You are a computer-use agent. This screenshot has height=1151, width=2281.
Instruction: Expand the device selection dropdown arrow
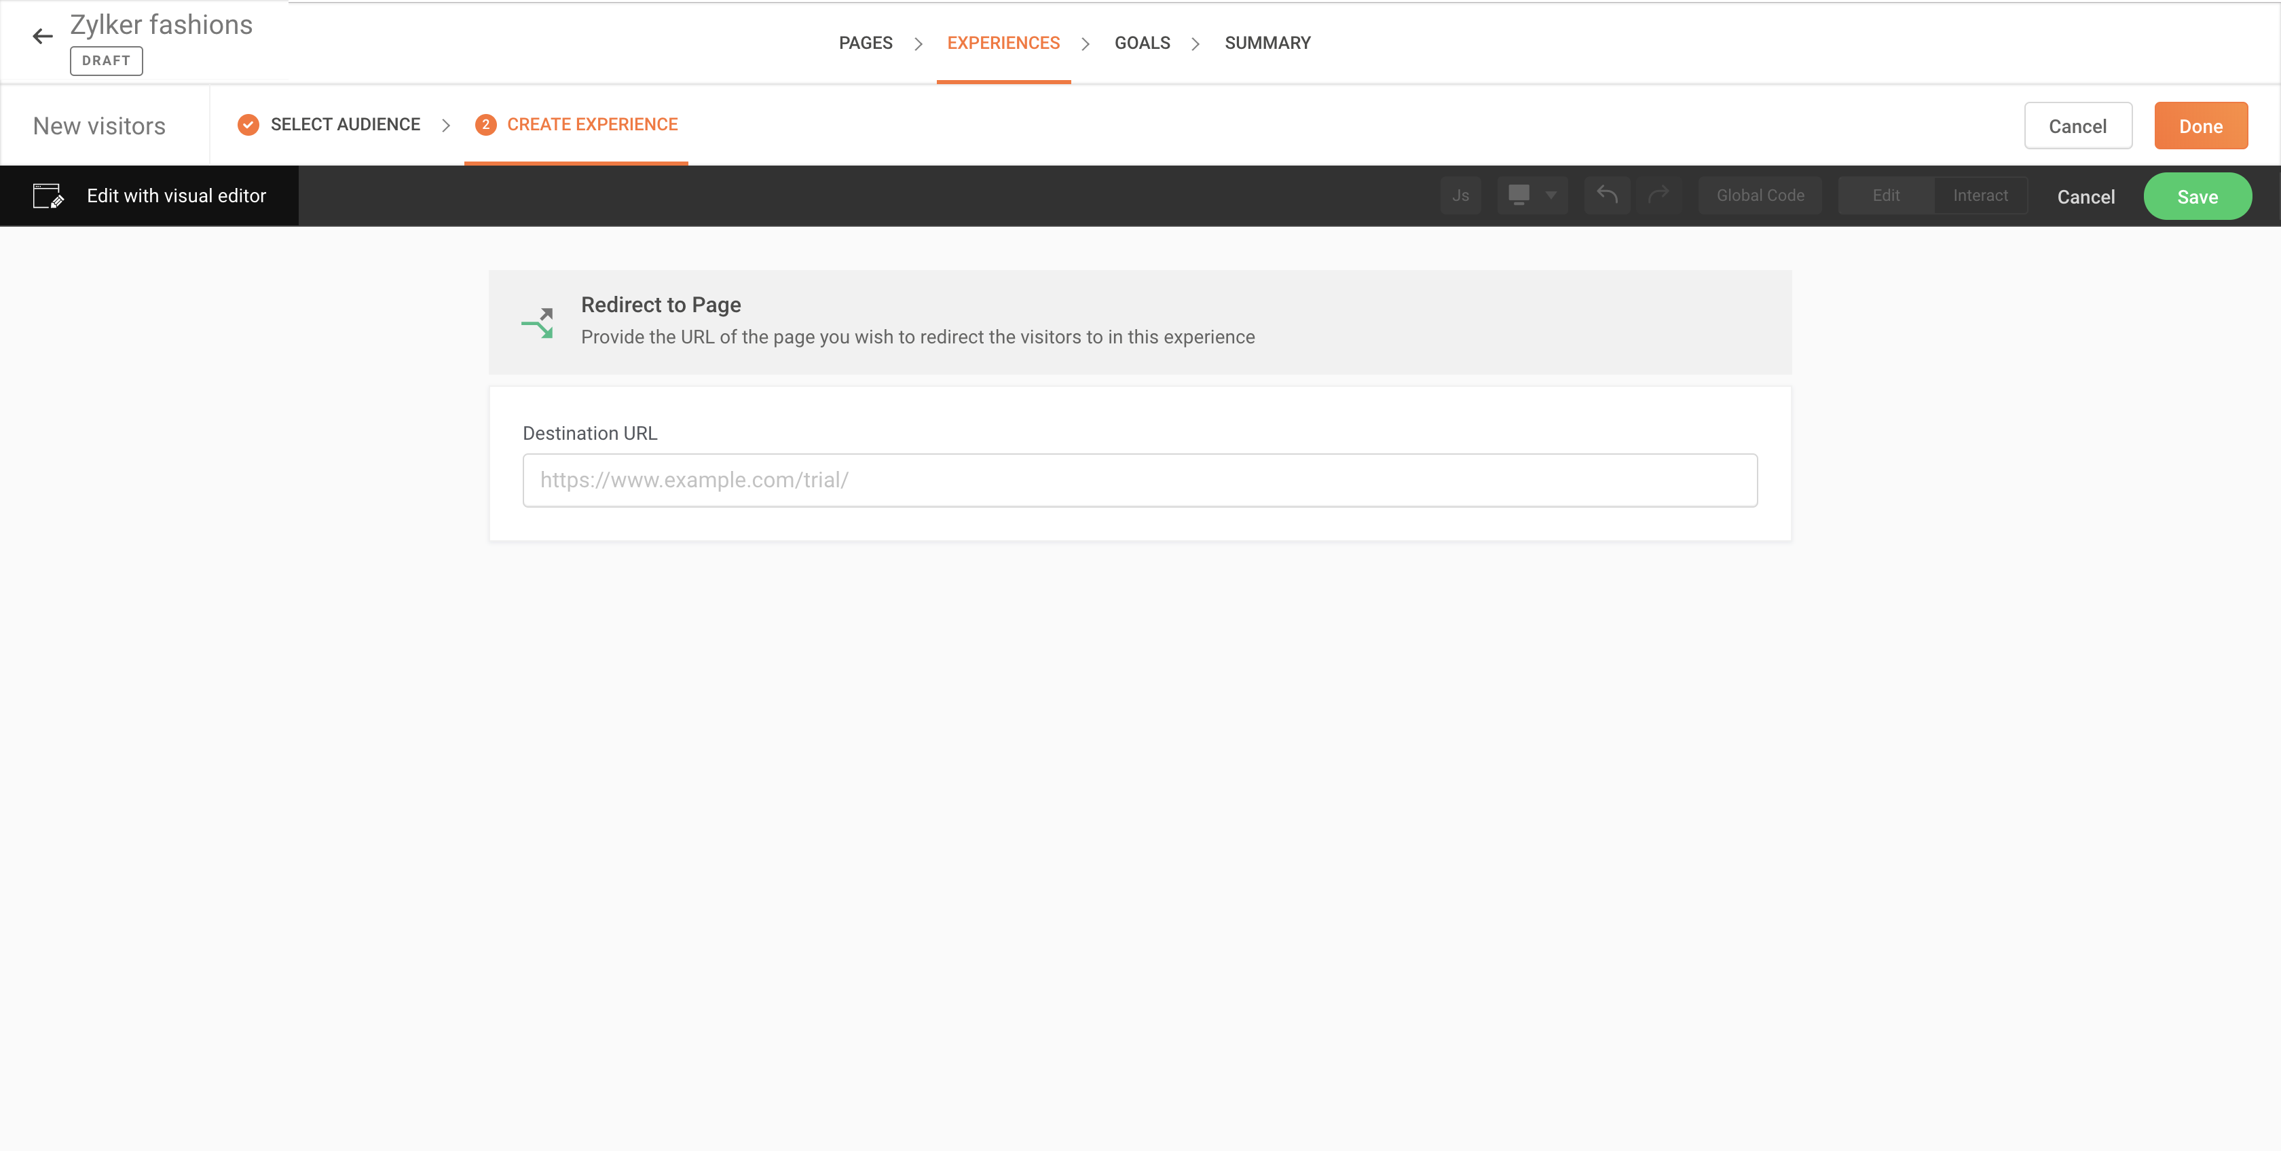tap(1551, 195)
